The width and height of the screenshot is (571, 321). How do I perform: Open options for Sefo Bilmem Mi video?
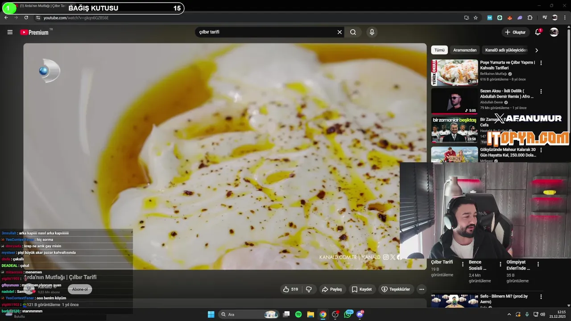coord(541,296)
